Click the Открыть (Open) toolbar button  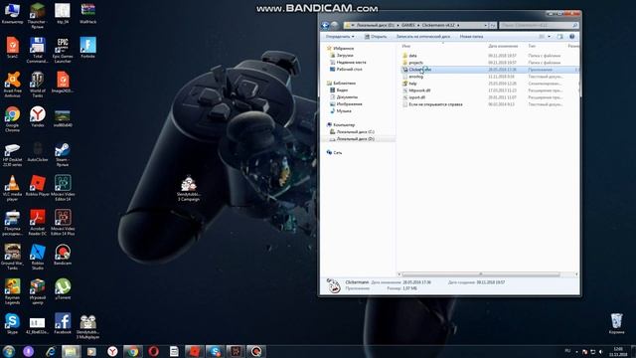(x=376, y=37)
